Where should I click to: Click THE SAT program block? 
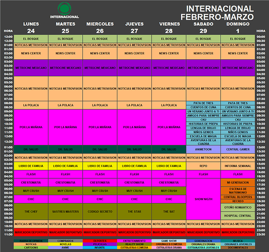click(169, 212)
